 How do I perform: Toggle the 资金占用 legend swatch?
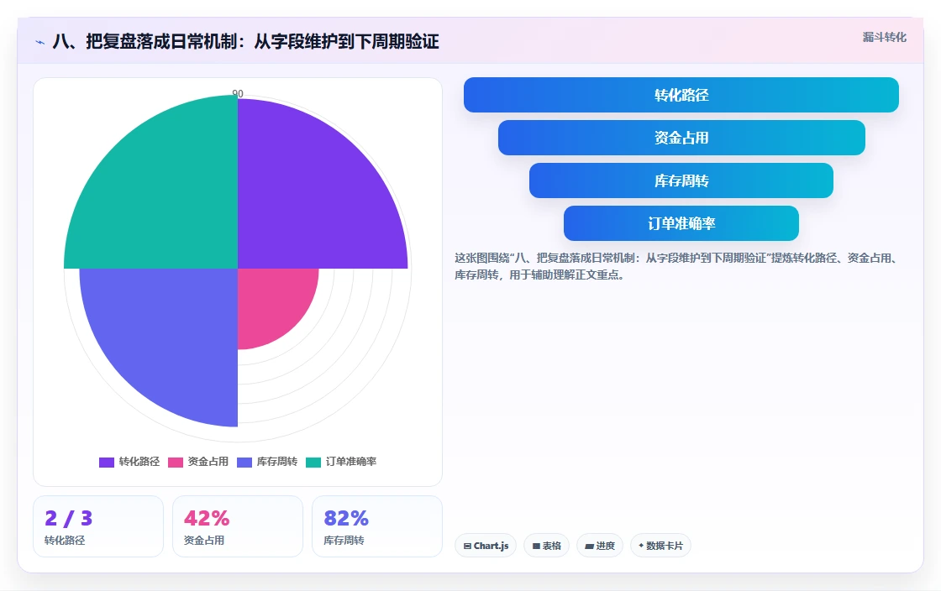[x=176, y=462]
